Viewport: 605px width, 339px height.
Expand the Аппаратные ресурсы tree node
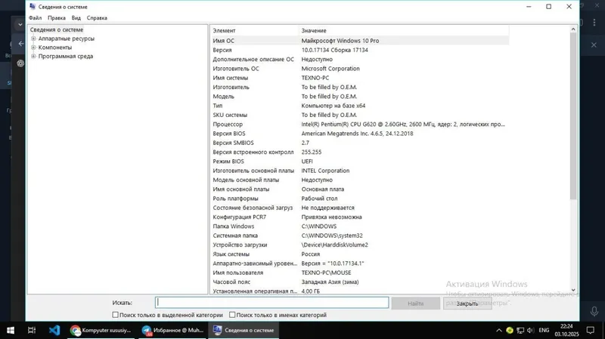point(33,39)
